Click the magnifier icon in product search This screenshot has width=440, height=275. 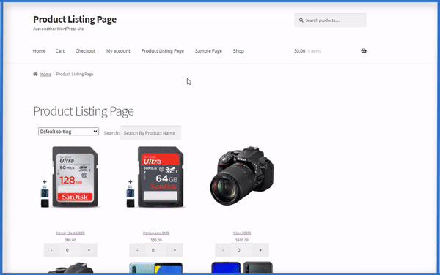pyautogui.click(x=301, y=20)
